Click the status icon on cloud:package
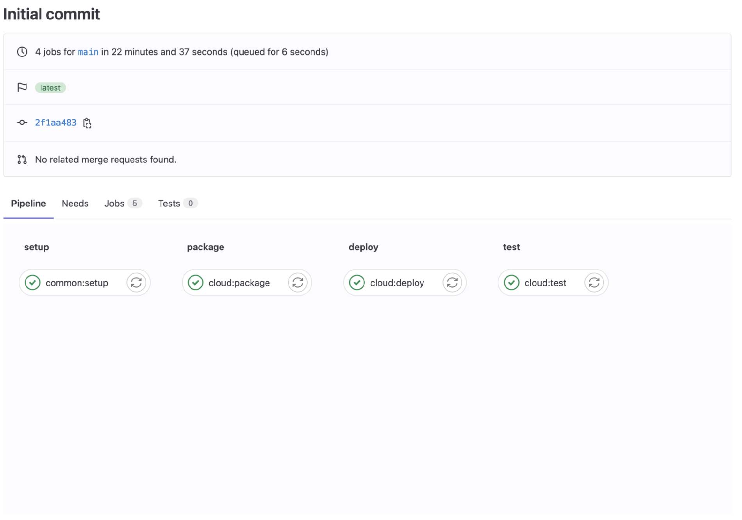The height and width of the screenshot is (520, 742). [x=196, y=282]
